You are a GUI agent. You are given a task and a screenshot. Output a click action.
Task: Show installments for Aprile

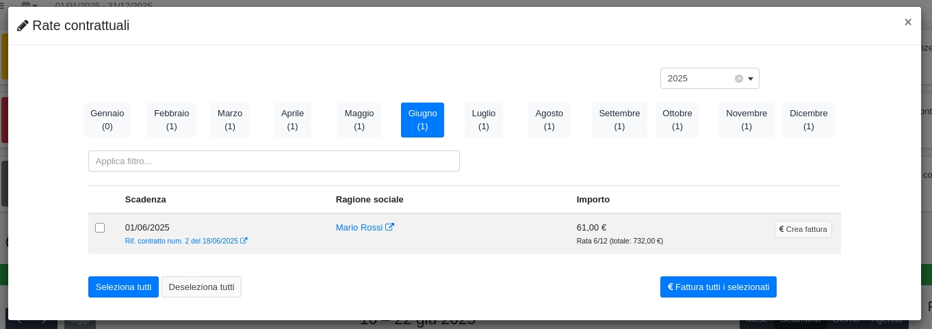[292, 120]
